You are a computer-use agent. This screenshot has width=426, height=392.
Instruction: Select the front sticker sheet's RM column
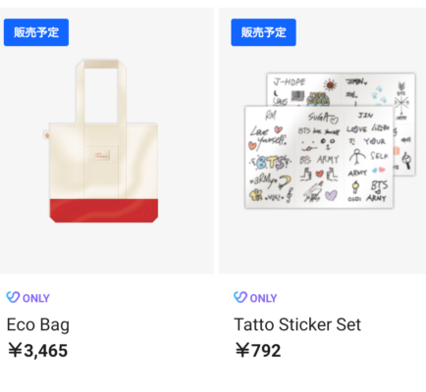click(270, 157)
